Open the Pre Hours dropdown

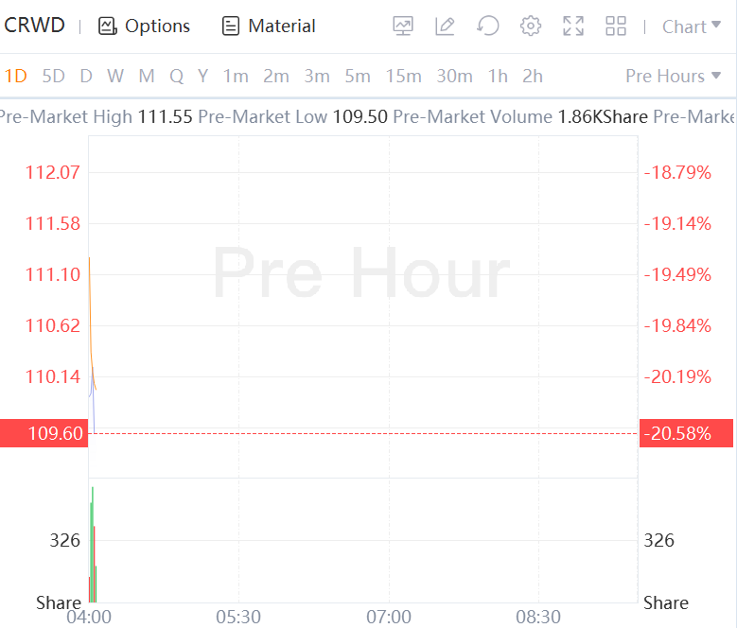click(673, 76)
